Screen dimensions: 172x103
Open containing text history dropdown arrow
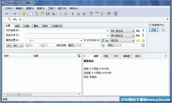[108, 36]
